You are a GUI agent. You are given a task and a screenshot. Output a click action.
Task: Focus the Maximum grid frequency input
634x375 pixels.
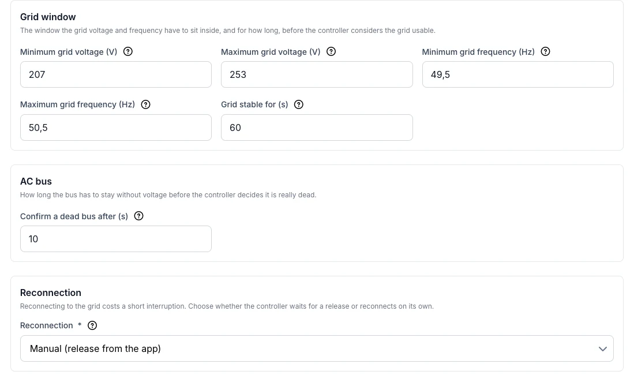tap(115, 127)
